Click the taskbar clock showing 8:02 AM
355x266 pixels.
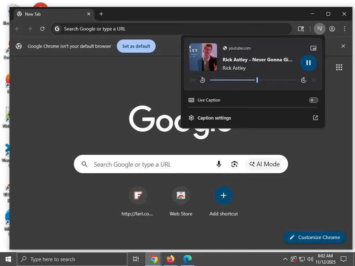tap(325, 259)
